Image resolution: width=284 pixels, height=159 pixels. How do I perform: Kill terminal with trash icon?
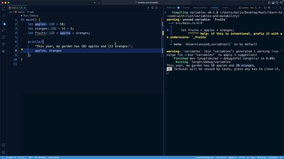click(x=269, y=8)
